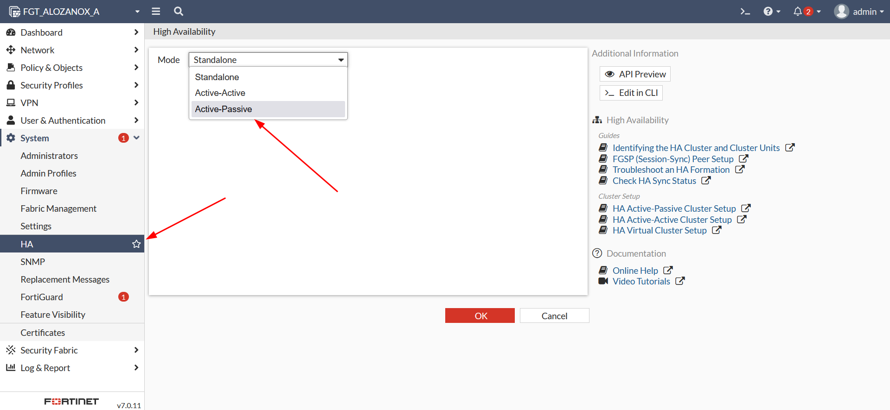This screenshot has height=410, width=890.
Task: Open the CLI console icon in header
Action: [745, 12]
